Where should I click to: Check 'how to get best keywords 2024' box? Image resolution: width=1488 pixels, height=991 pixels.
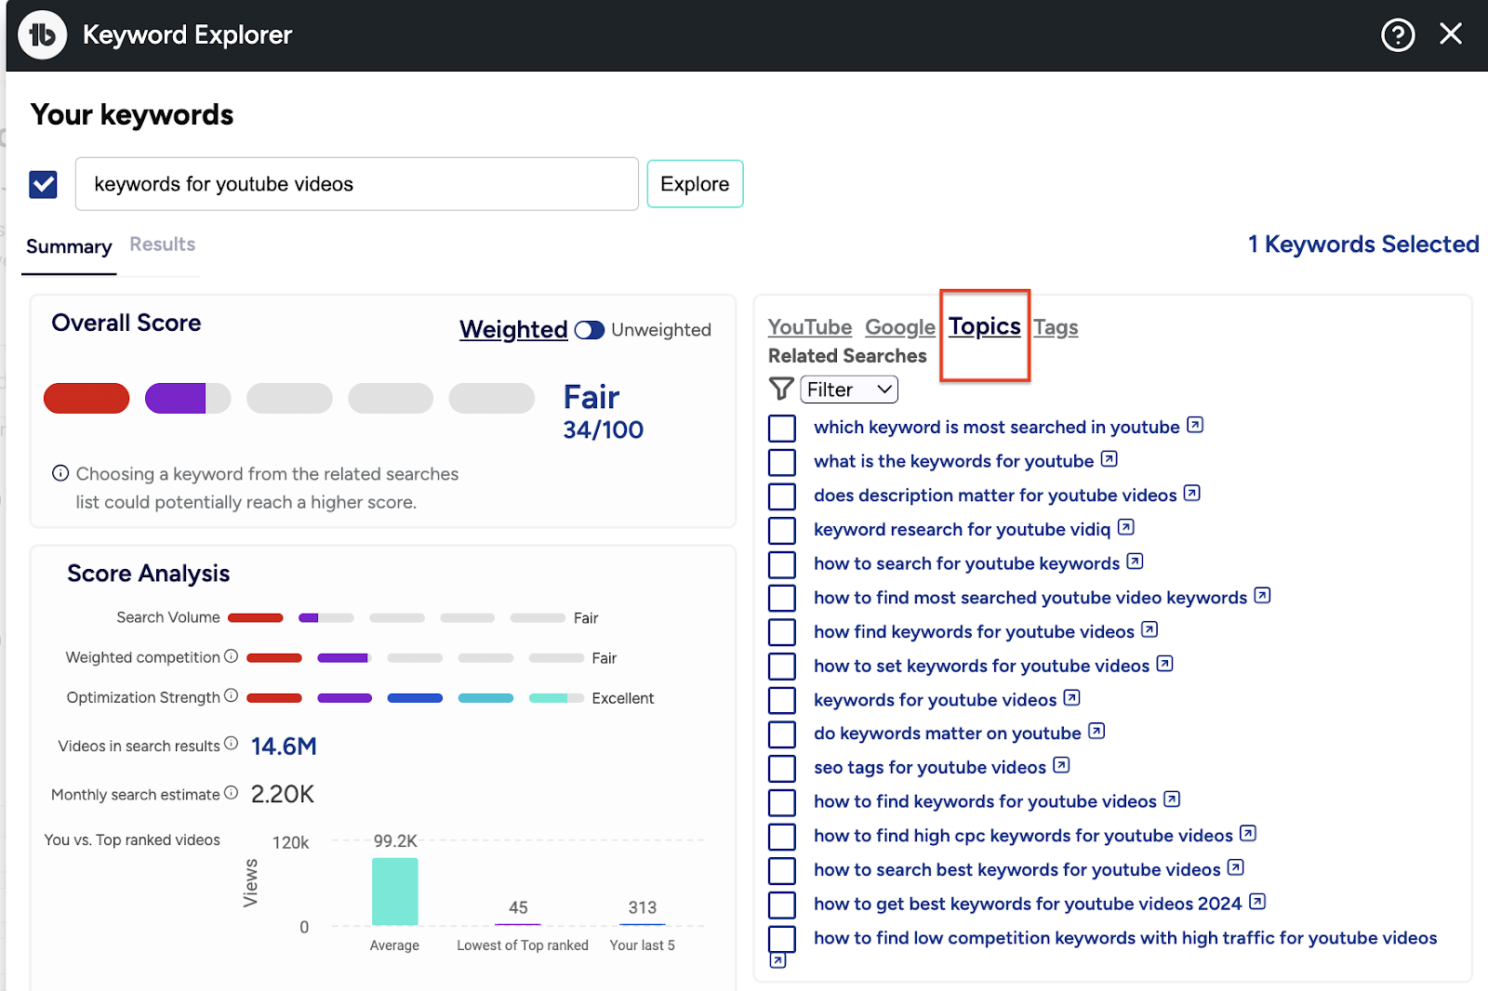tap(782, 905)
